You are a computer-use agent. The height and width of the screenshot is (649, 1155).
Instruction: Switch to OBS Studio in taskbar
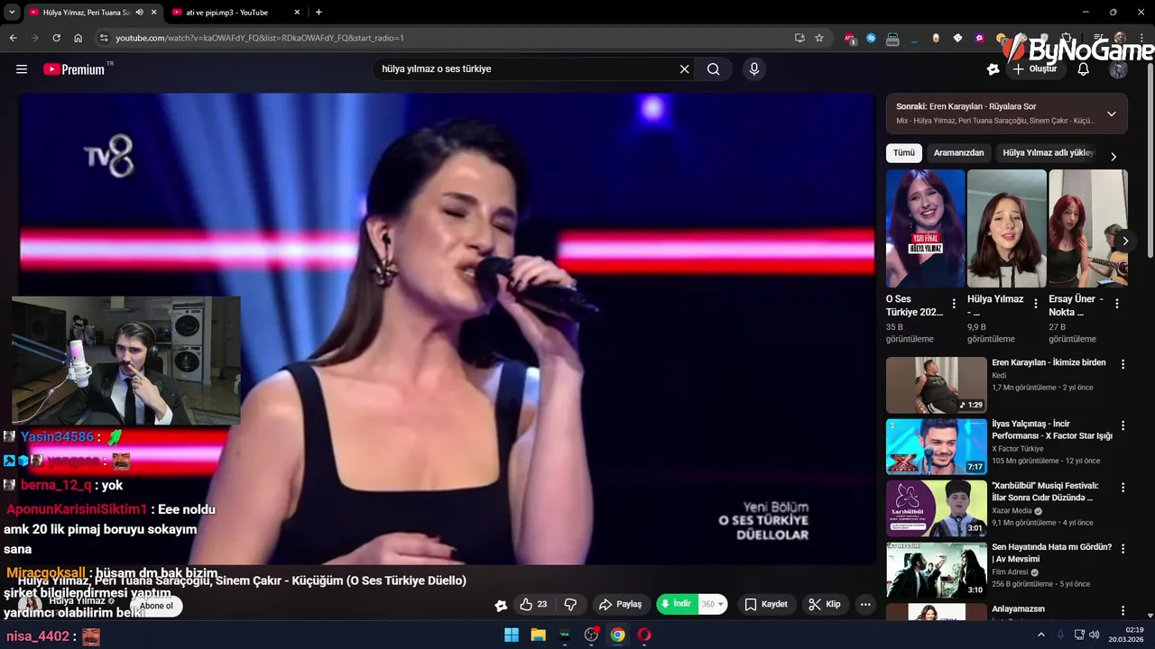[x=591, y=635]
